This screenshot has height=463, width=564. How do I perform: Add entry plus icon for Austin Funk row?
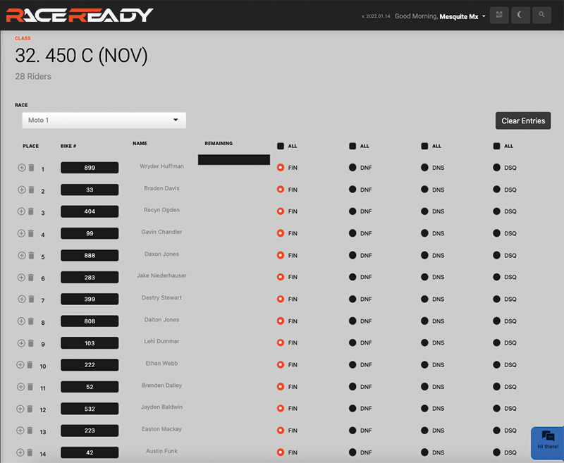tap(20, 452)
